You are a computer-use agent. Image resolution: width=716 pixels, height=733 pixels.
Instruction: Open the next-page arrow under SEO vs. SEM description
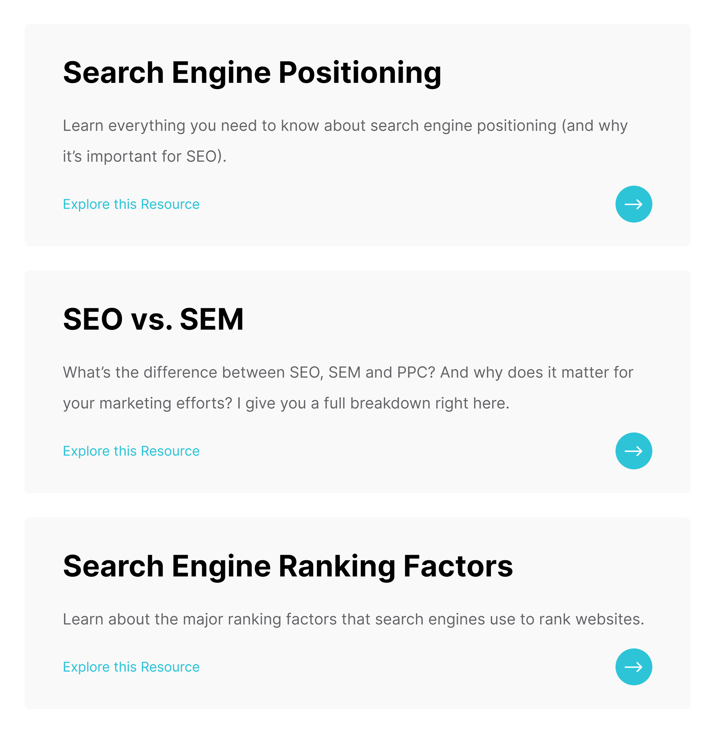pyautogui.click(x=634, y=451)
